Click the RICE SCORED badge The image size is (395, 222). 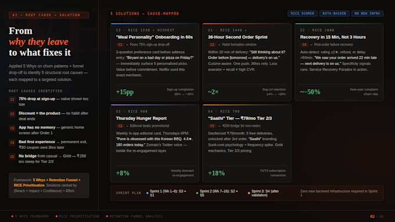coord(303,13)
